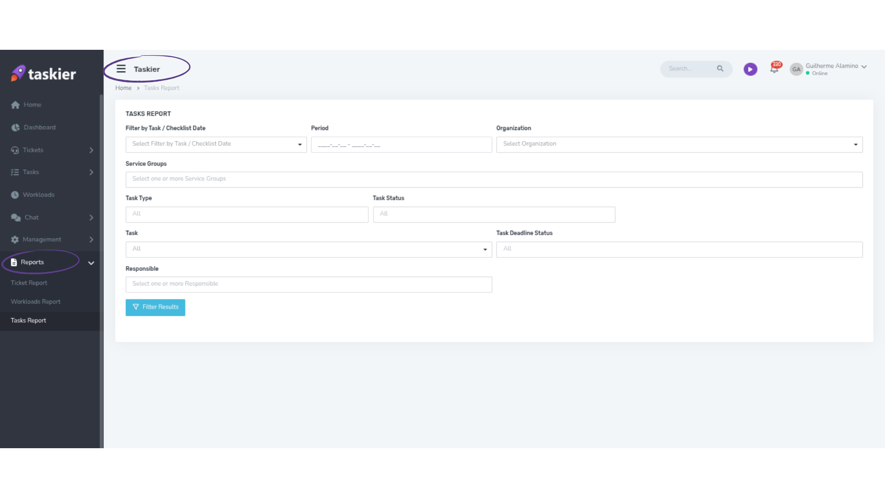This screenshot has height=498, width=885.
Task: Open the Filter by Task / Checklist Date dropdown
Action: [x=216, y=144]
